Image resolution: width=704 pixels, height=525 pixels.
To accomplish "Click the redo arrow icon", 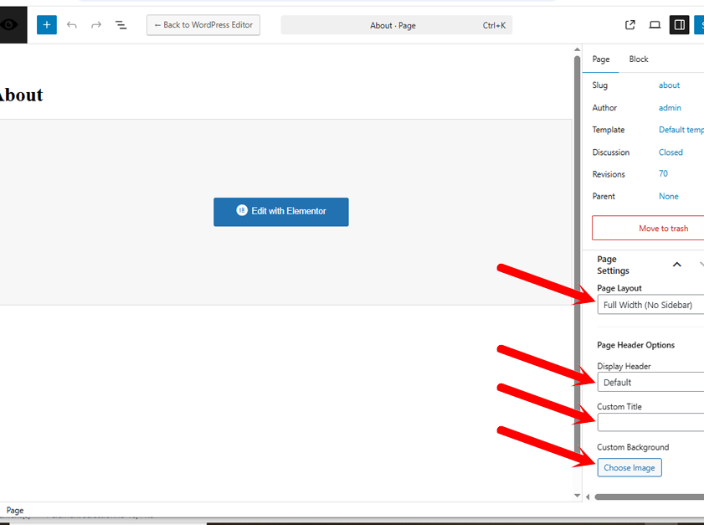I will tap(96, 25).
